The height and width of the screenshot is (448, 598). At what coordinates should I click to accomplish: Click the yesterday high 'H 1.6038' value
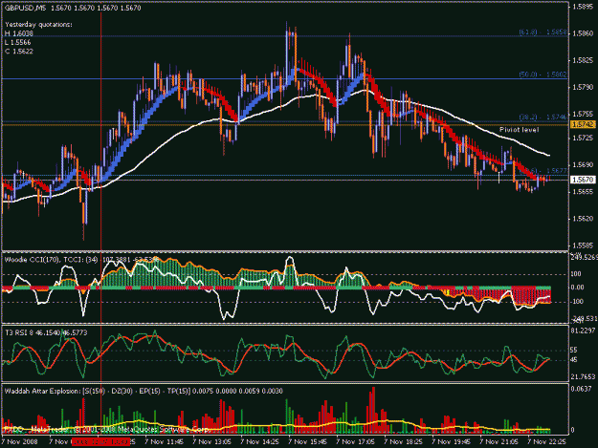click(19, 33)
